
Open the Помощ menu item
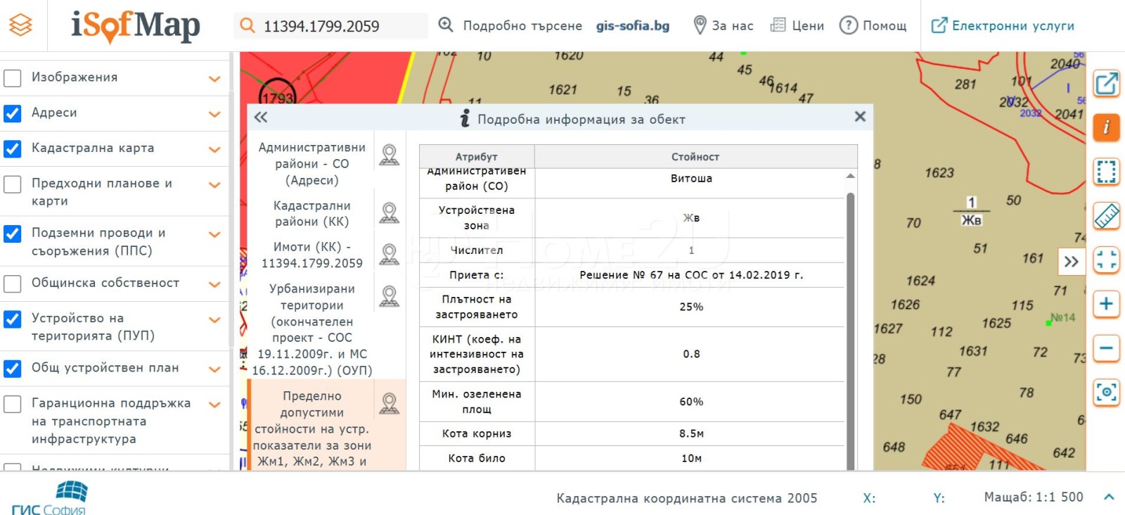point(873,26)
